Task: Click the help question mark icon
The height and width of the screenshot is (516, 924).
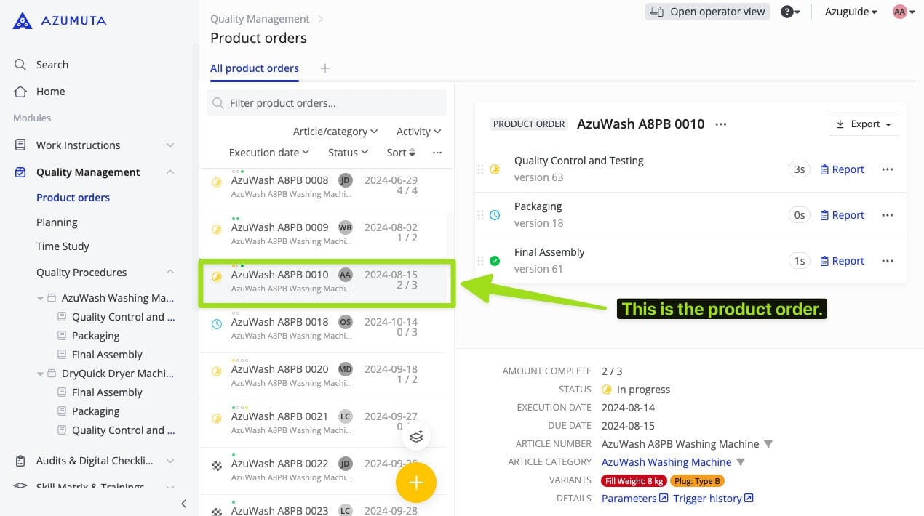Action: 786,12
